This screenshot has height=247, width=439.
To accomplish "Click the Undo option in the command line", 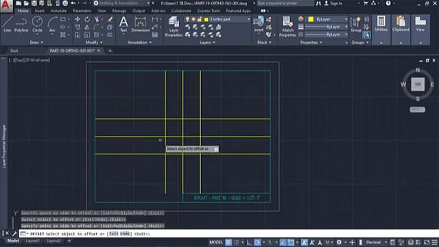I will (125, 233).
